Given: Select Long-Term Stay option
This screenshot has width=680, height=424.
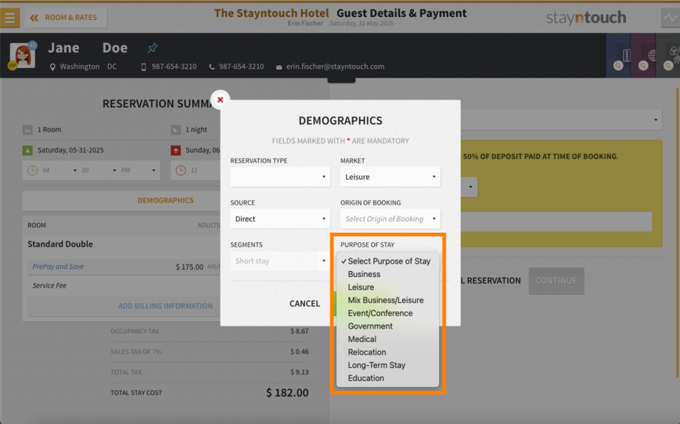Looking at the screenshot, I should 388,365.
